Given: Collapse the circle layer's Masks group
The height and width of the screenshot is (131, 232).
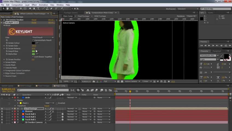Looking at the screenshot, I should (x=15, y=100).
